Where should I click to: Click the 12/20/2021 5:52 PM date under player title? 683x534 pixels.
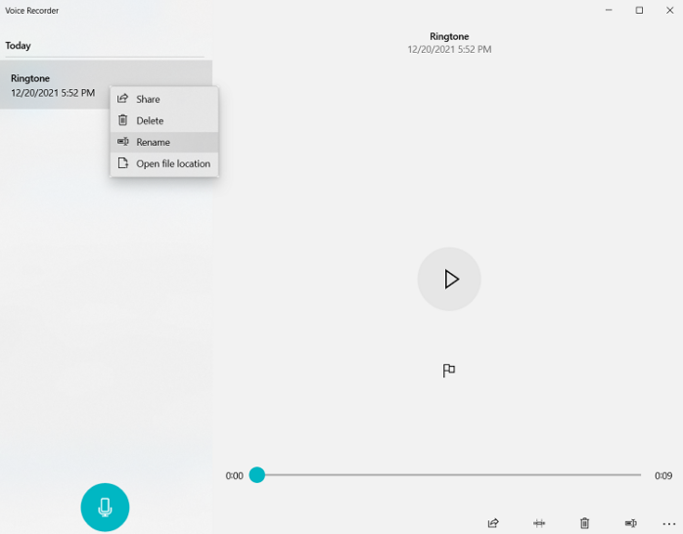tap(449, 49)
